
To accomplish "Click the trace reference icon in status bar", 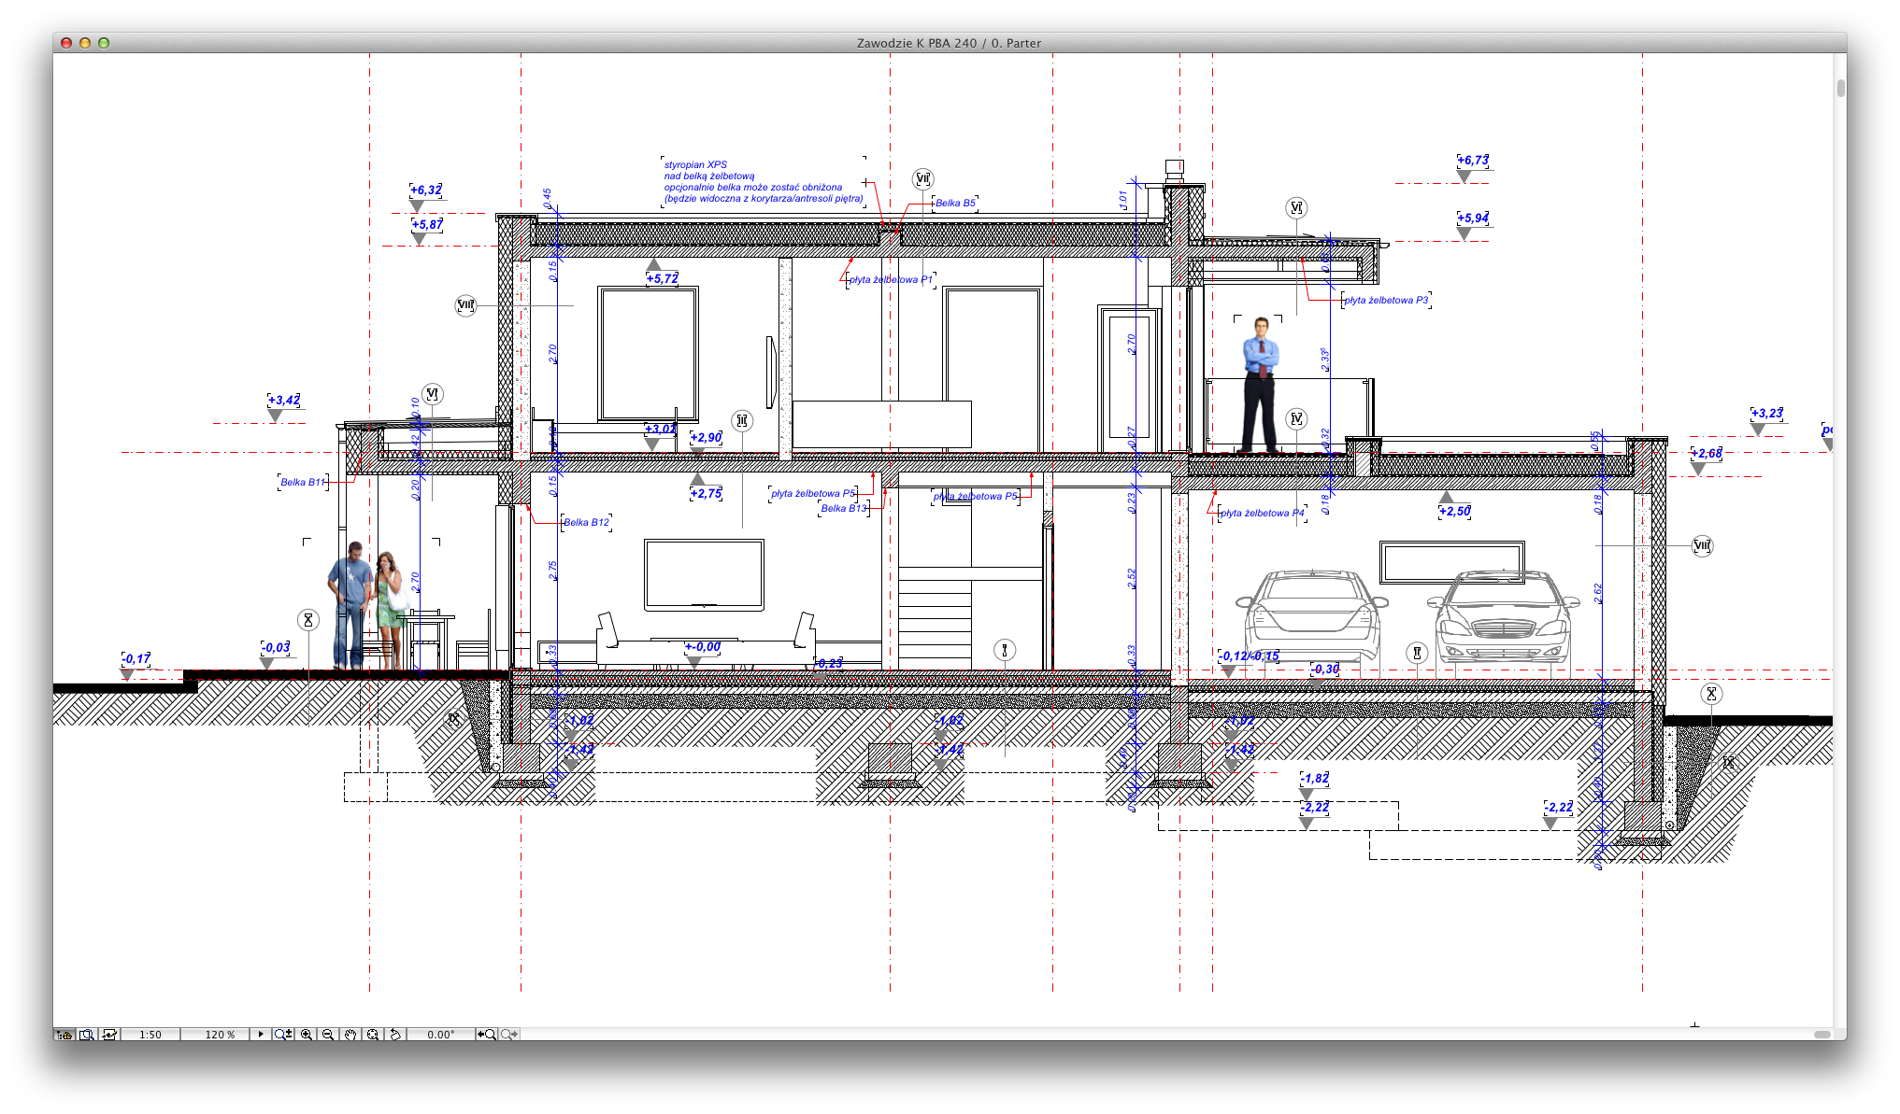I will 109,1035.
